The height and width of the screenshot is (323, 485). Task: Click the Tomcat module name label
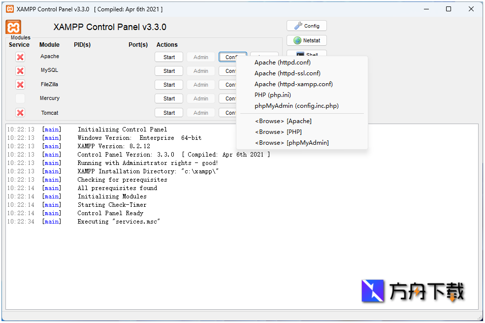[50, 113]
